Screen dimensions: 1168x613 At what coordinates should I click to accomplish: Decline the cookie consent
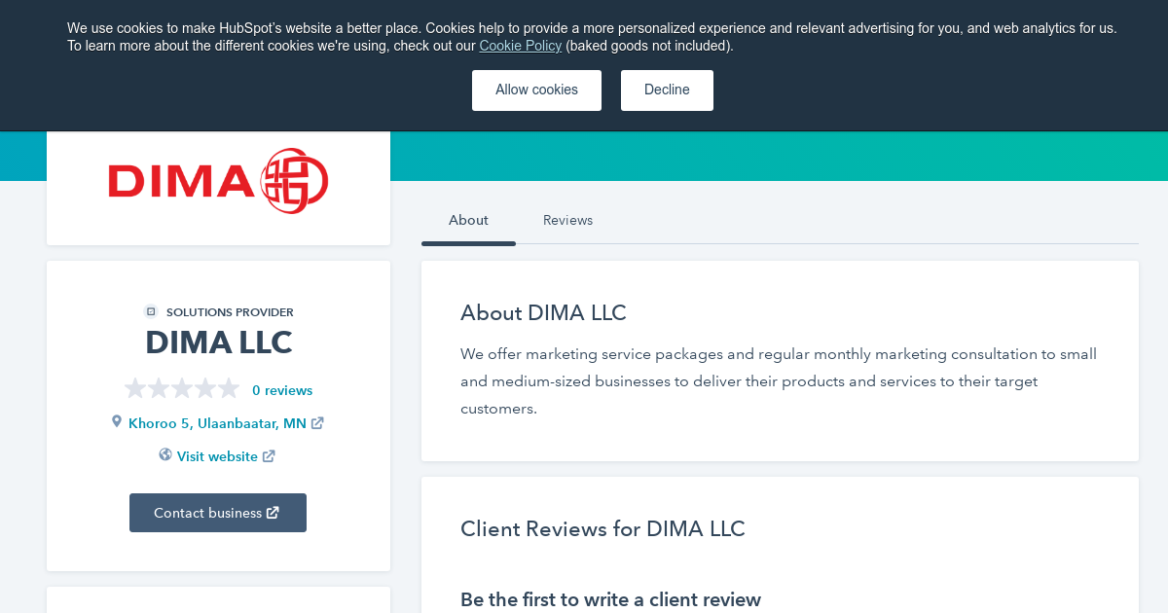click(667, 90)
